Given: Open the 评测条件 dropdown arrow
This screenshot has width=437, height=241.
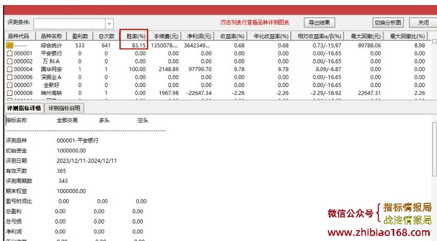Looking at the screenshot, I should click(x=109, y=24).
